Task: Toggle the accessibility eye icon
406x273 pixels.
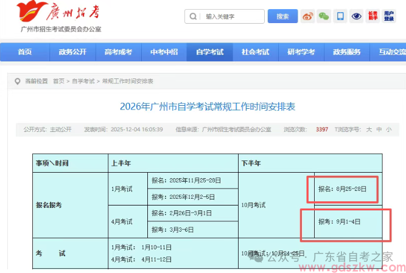Action: 356,16
